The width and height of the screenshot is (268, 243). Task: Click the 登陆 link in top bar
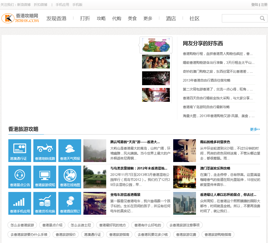[x=254, y=5]
